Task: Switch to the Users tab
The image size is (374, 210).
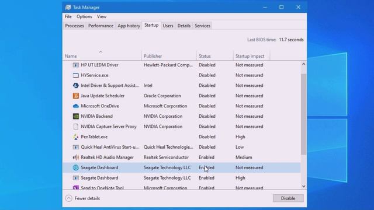Action: pos(168,26)
